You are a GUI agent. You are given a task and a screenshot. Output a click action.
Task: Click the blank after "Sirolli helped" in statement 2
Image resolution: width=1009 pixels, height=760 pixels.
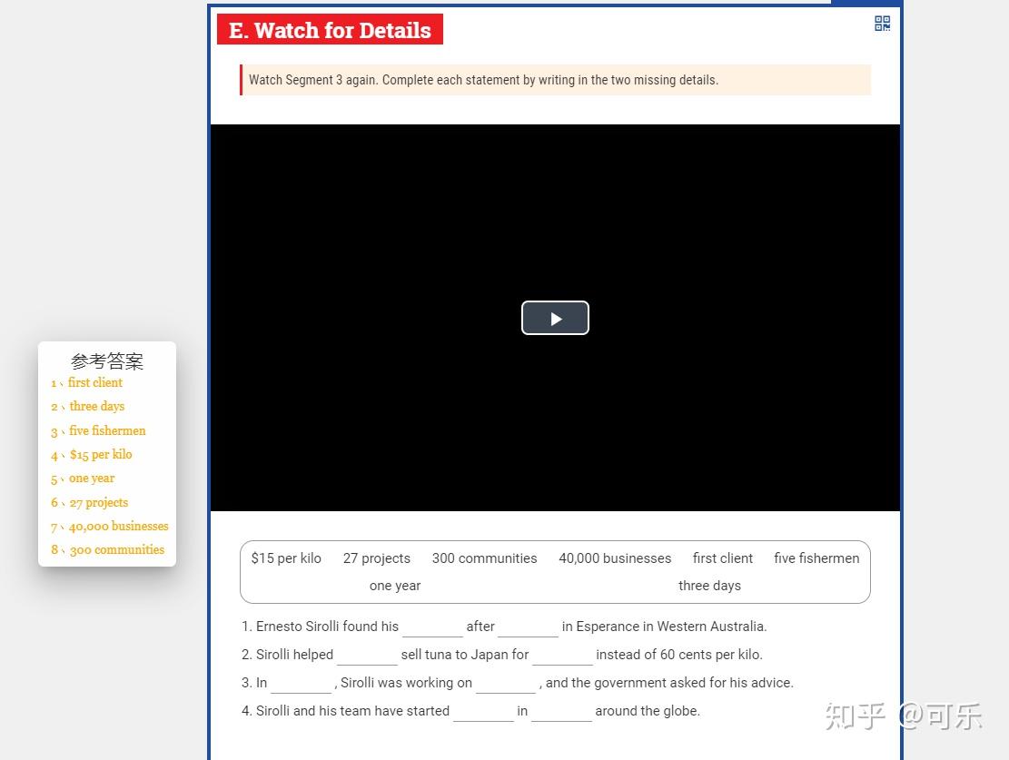367,655
